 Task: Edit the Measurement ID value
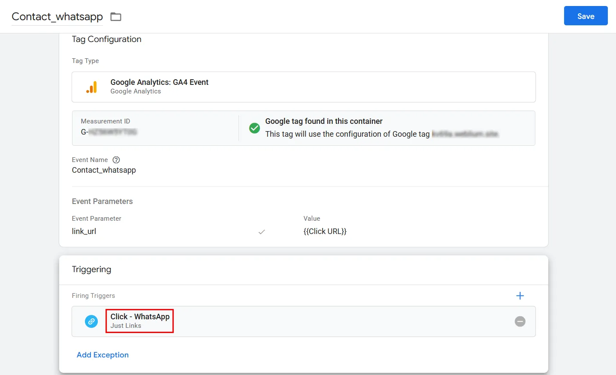pyautogui.click(x=109, y=132)
